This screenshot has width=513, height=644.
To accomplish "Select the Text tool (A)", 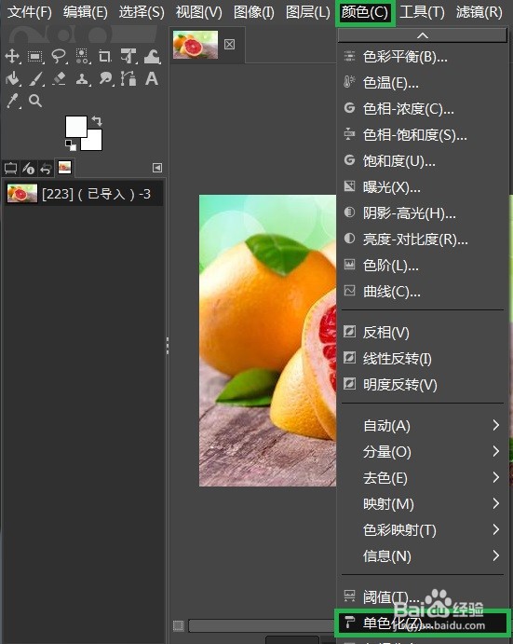I will pos(152,78).
